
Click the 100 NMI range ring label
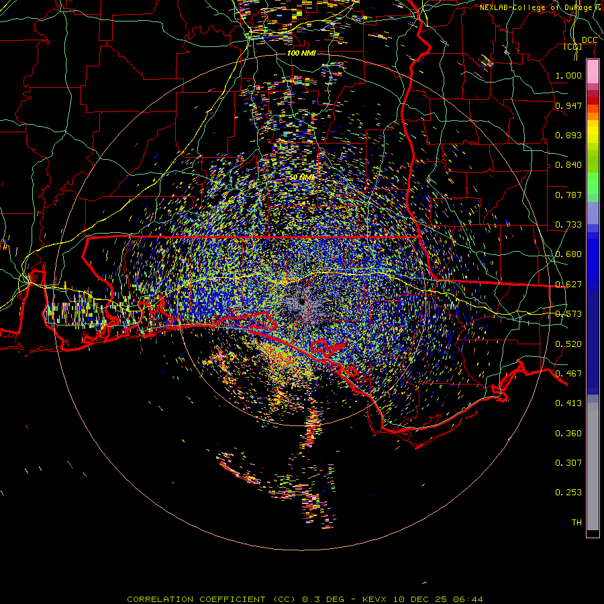[x=301, y=53]
